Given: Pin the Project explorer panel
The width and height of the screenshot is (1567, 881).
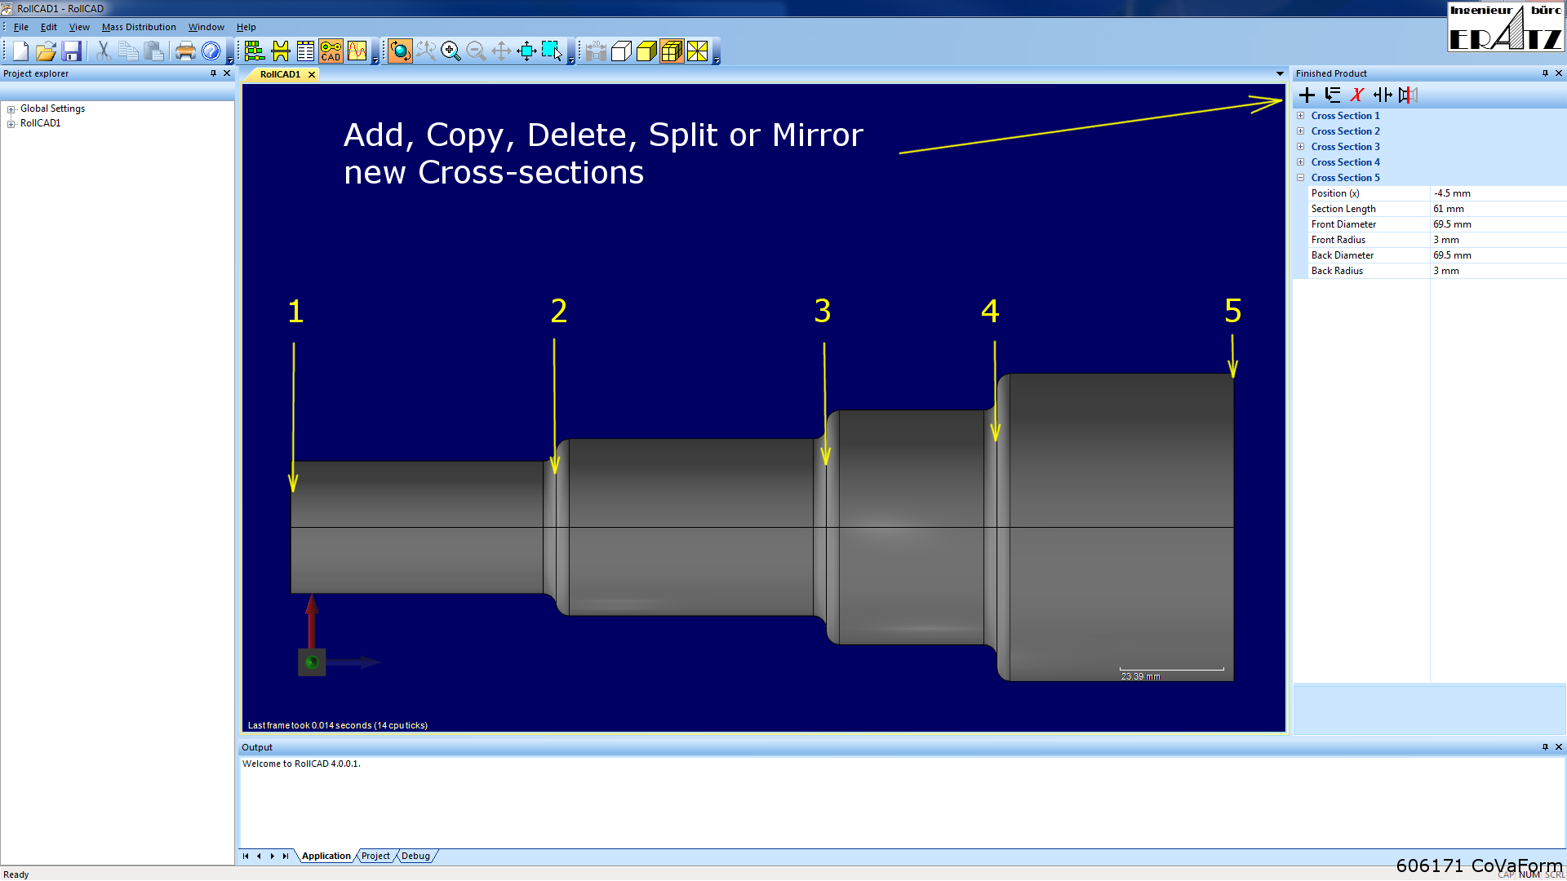Looking at the screenshot, I should (x=214, y=73).
